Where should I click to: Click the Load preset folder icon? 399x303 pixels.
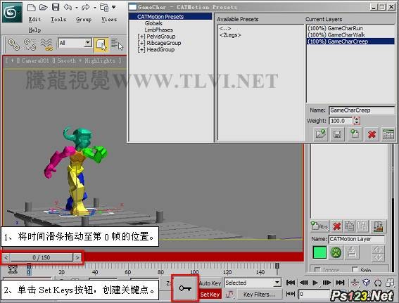(321, 134)
